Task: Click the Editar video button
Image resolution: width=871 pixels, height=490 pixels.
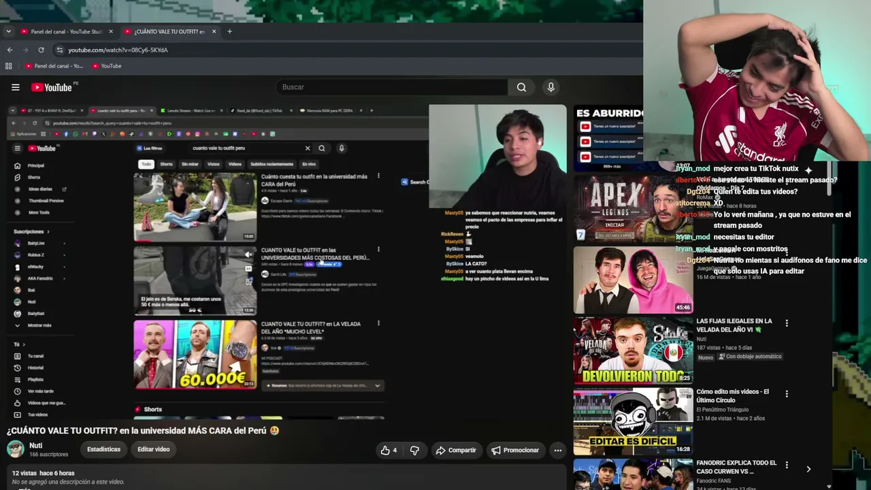Action: [x=154, y=449]
